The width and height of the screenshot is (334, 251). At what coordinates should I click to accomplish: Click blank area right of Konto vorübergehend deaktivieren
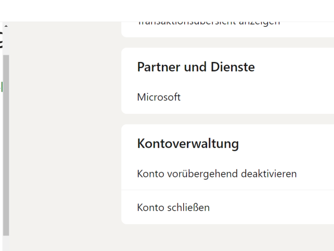click(x=315, y=173)
